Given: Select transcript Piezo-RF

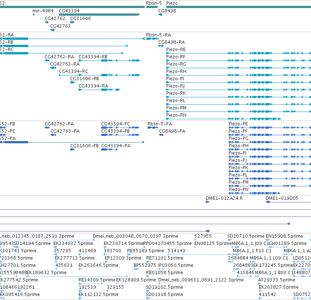Looking at the screenshot, I should (176, 57).
